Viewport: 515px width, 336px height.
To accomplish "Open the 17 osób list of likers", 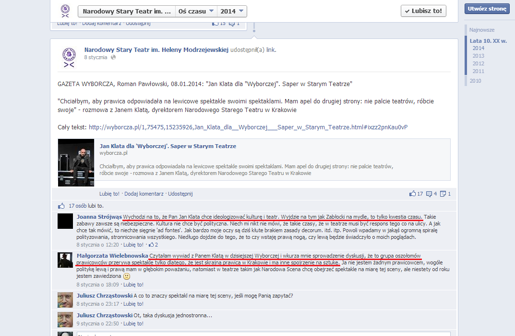I will pos(78,206).
